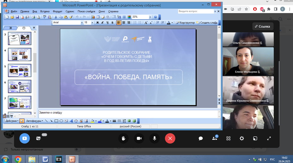Open the Правка menu
Screen dimensions: 293x163
(x=25, y=11)
